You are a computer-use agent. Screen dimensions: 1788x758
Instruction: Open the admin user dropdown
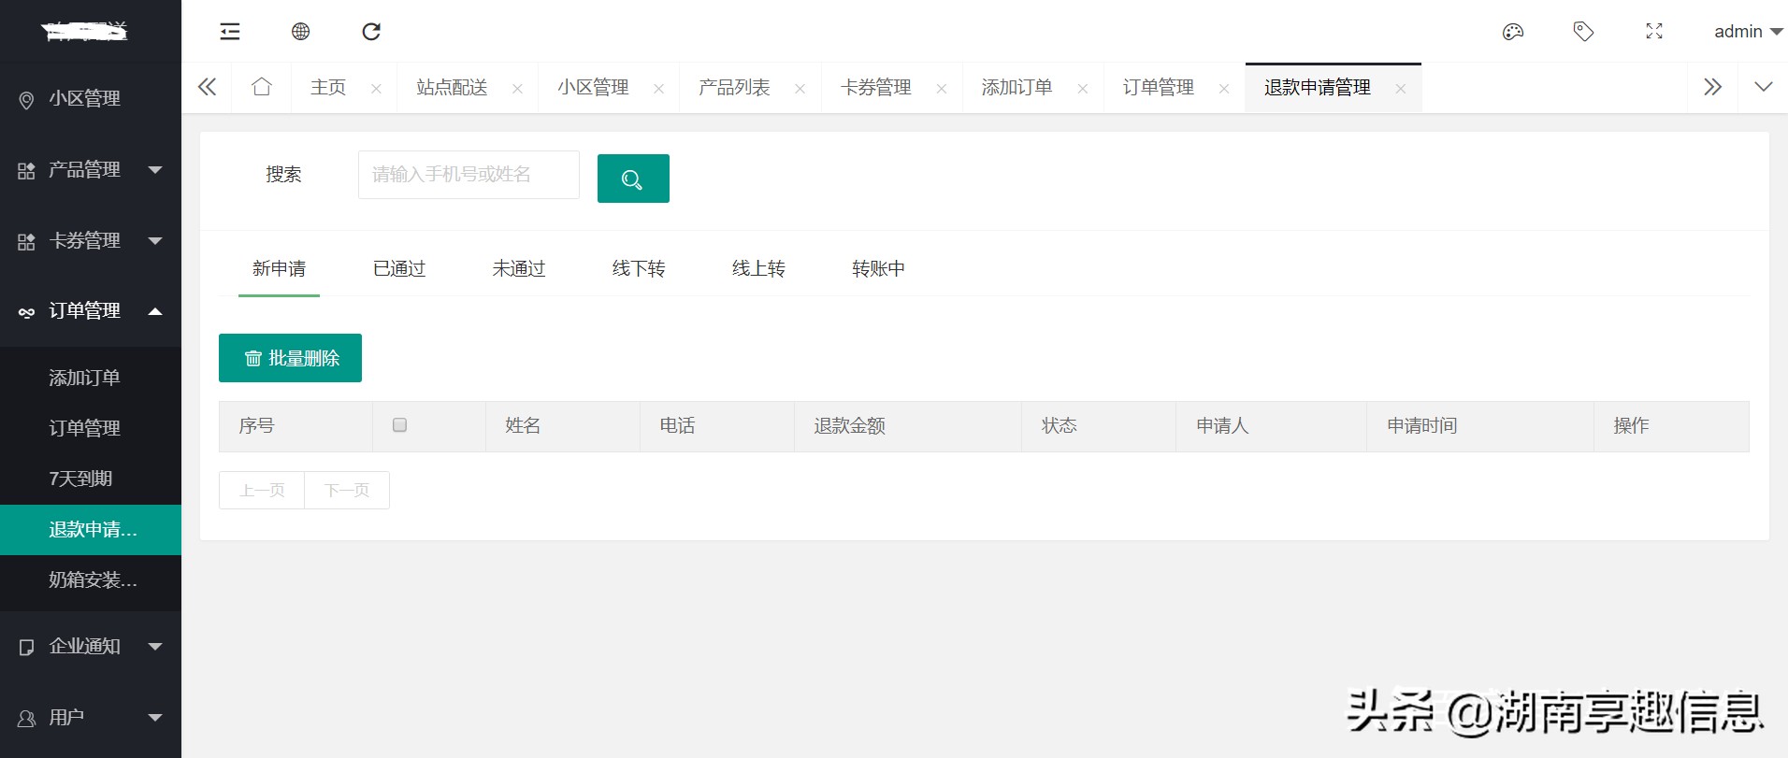(x=1747, y=32)
